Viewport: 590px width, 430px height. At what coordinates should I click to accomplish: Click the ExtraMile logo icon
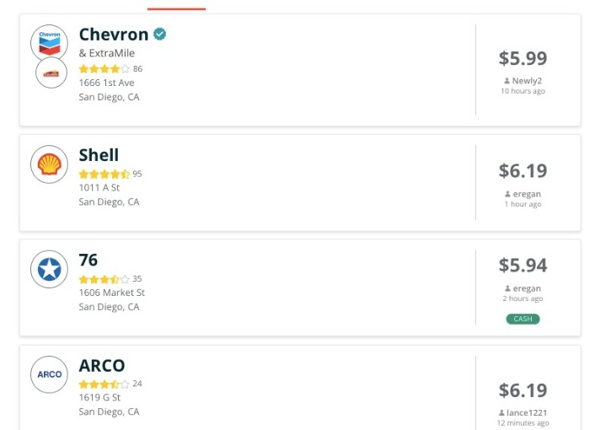(51, 73)
